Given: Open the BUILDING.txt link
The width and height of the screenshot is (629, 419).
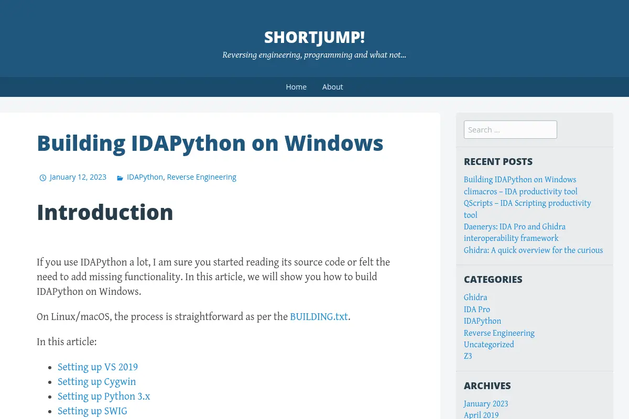Looking at the screenshot, I should 319,316.
